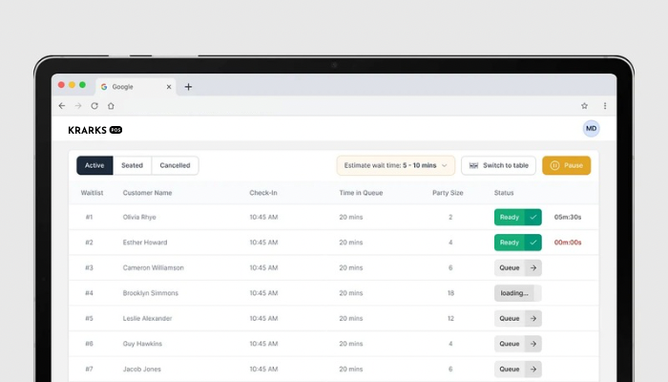This screenshot has height=382, width=668.
Task: Click the checkmark for Olivia Rhye
Action: pos(533,217)
